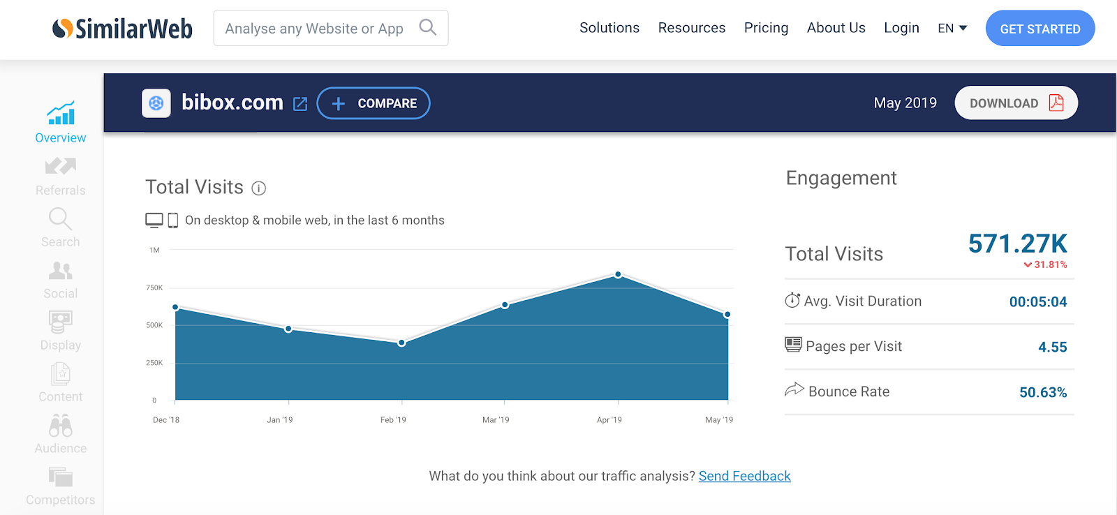
Task: Open the Social sidebar section
Action: (61, 280)
